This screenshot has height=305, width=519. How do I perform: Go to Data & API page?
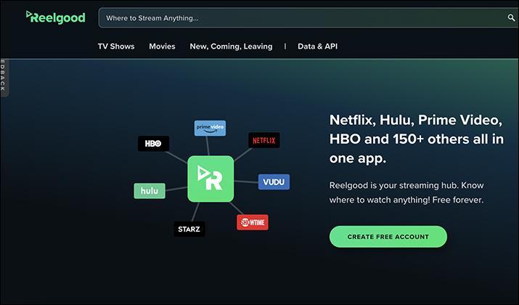(317, 46)
